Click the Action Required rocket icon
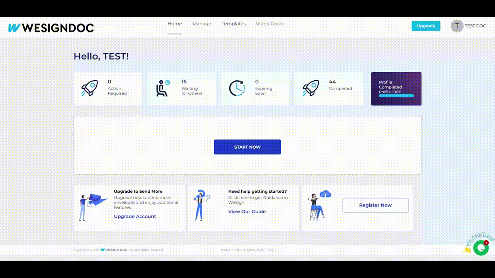495x278 pixels. (89, 88)
